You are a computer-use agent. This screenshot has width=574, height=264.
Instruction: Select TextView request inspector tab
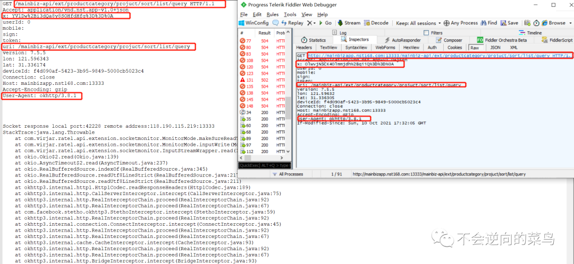coord(328,48)
